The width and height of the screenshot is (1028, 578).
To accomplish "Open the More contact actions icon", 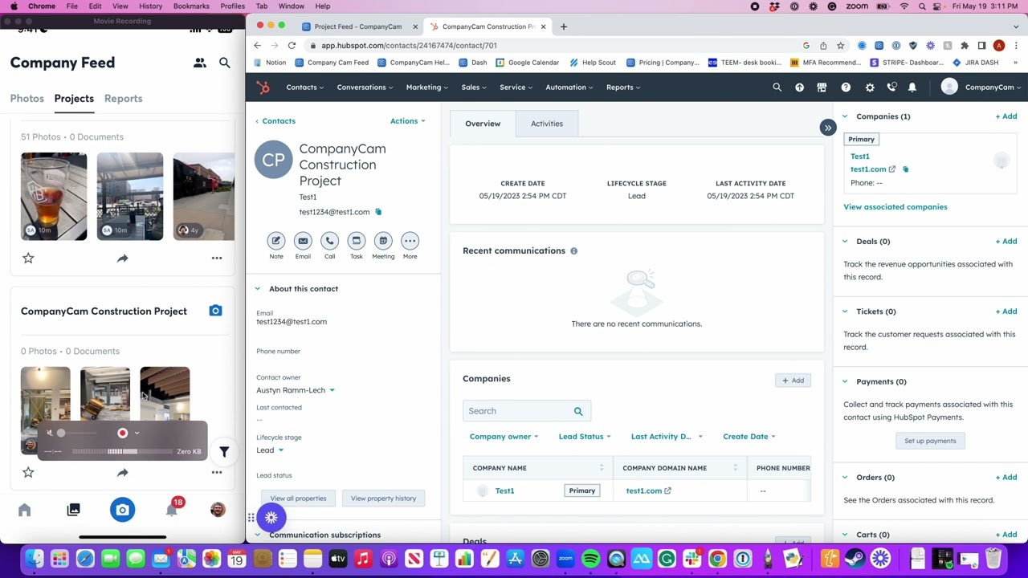I will click(410, 241).
